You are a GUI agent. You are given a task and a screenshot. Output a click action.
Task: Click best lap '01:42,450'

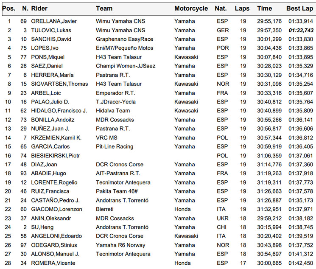301,263
